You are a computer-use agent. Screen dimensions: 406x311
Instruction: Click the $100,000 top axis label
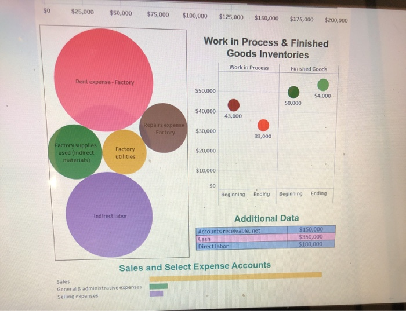(x=195, y=16)
